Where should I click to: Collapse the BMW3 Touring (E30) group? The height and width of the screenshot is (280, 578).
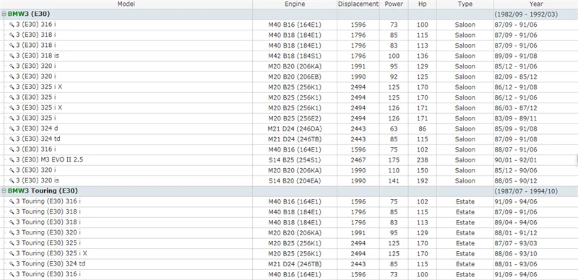[x=4, y=191]
